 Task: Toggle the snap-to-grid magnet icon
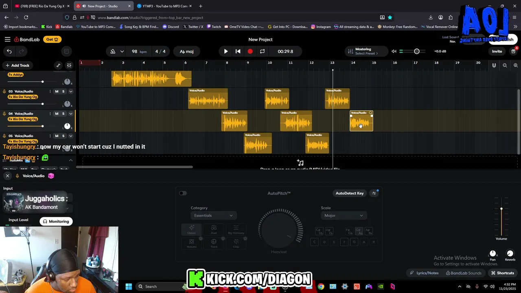494,65
